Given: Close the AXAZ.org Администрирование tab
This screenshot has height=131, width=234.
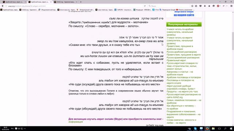Looking at the screenshot, I should click(x=76, y=2).
